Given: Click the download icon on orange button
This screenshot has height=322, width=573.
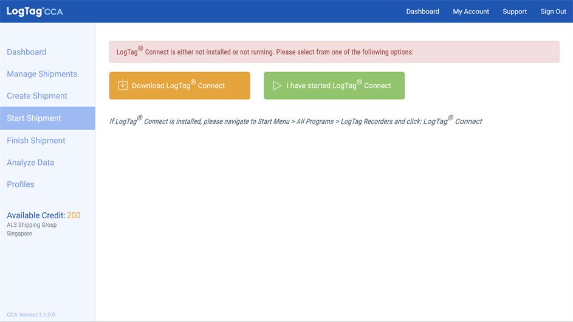Looking at the screenshot, I should (x=123, y=85).
